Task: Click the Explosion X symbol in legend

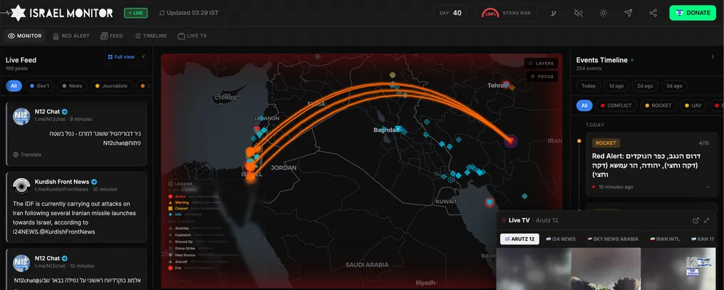Action: pos(171,234)
